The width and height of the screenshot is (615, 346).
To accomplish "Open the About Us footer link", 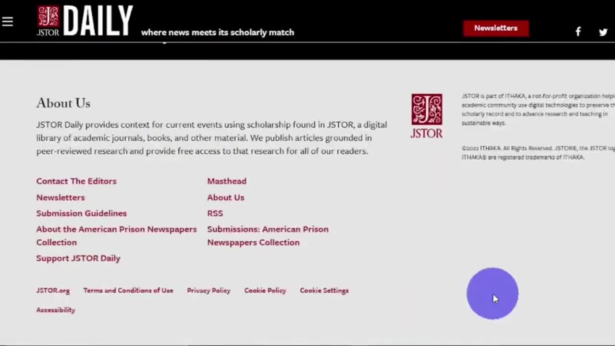I will click(226, 197).
